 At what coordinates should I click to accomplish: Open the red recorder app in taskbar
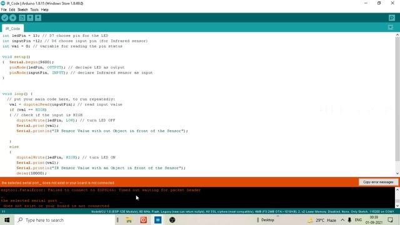(x=143, y=220)
